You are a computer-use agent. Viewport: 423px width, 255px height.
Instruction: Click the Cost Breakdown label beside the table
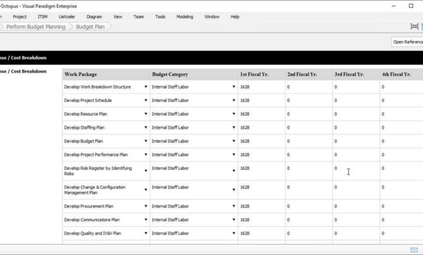tap(23, 71)
